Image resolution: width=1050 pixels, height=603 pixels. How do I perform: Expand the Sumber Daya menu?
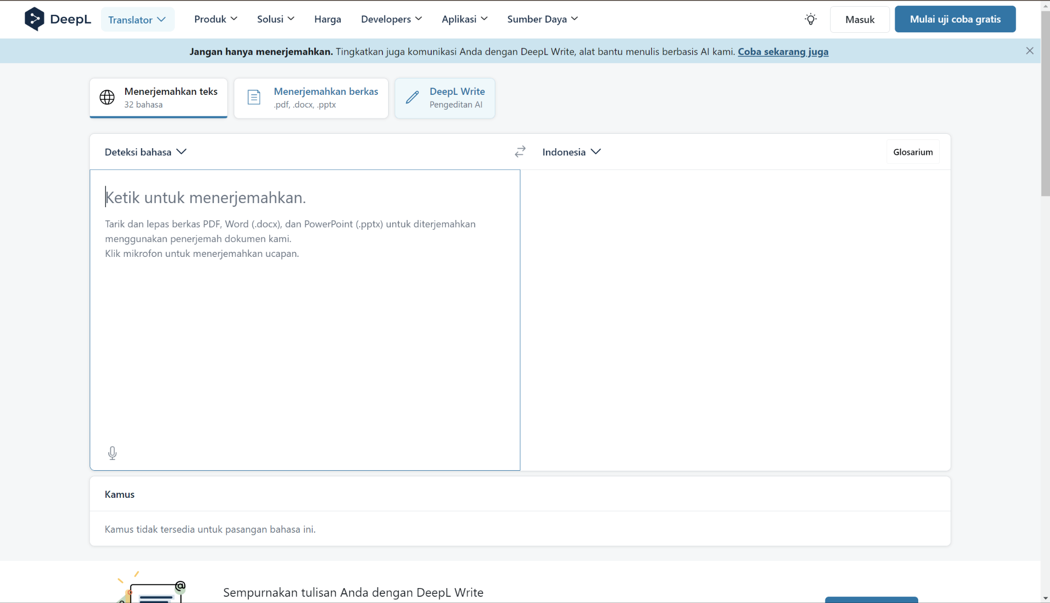click(542, 19)
